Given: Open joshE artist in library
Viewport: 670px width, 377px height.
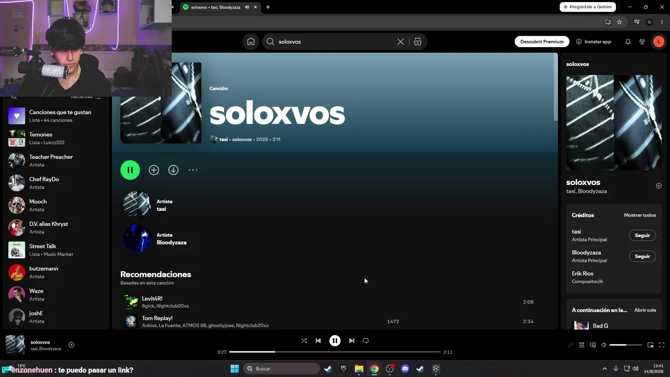Looking at the screenshot, I should coord(55,317).
